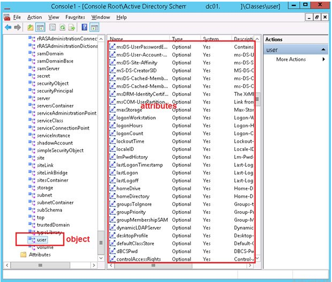Viewport: 332px width, 282px height.
Task: Click the server class icon
Action: coord(32,98)
